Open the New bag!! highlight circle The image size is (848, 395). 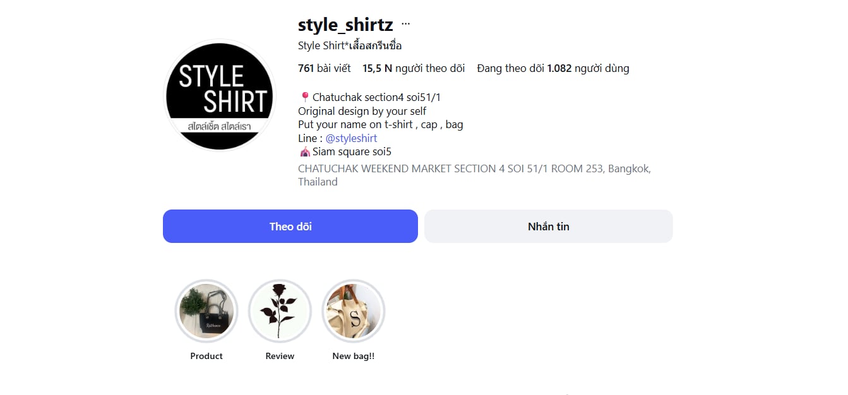(354, 310)
